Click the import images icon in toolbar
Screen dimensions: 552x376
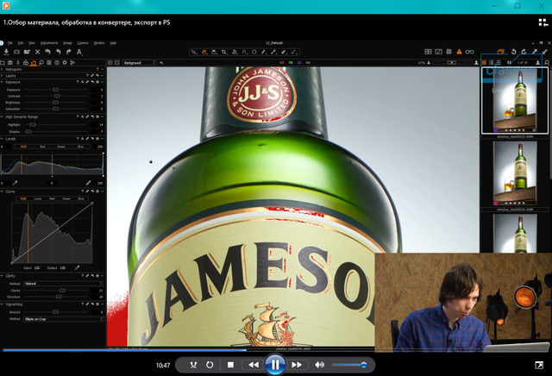click(x=6, y=52)
